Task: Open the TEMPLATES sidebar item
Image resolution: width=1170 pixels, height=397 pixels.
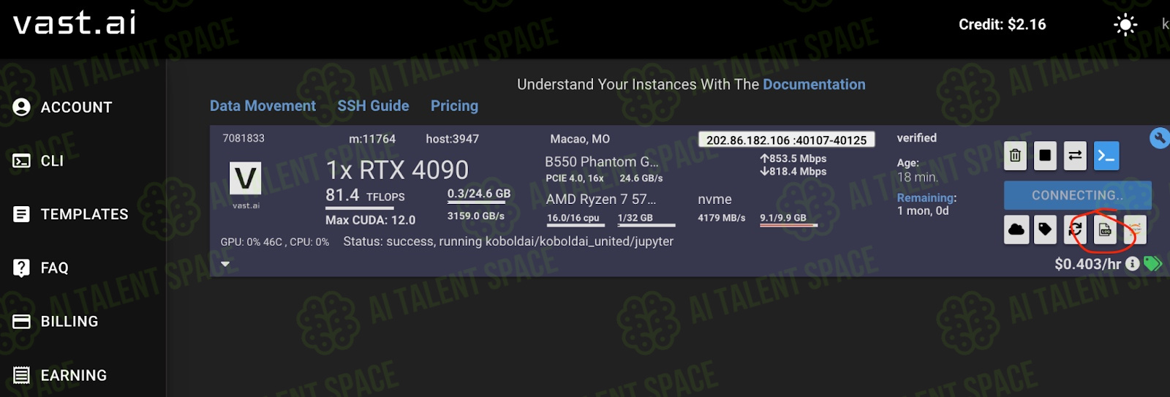Action: click(x=70, y=214)
